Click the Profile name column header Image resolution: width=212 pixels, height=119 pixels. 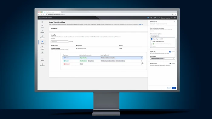tap(55, 46)
